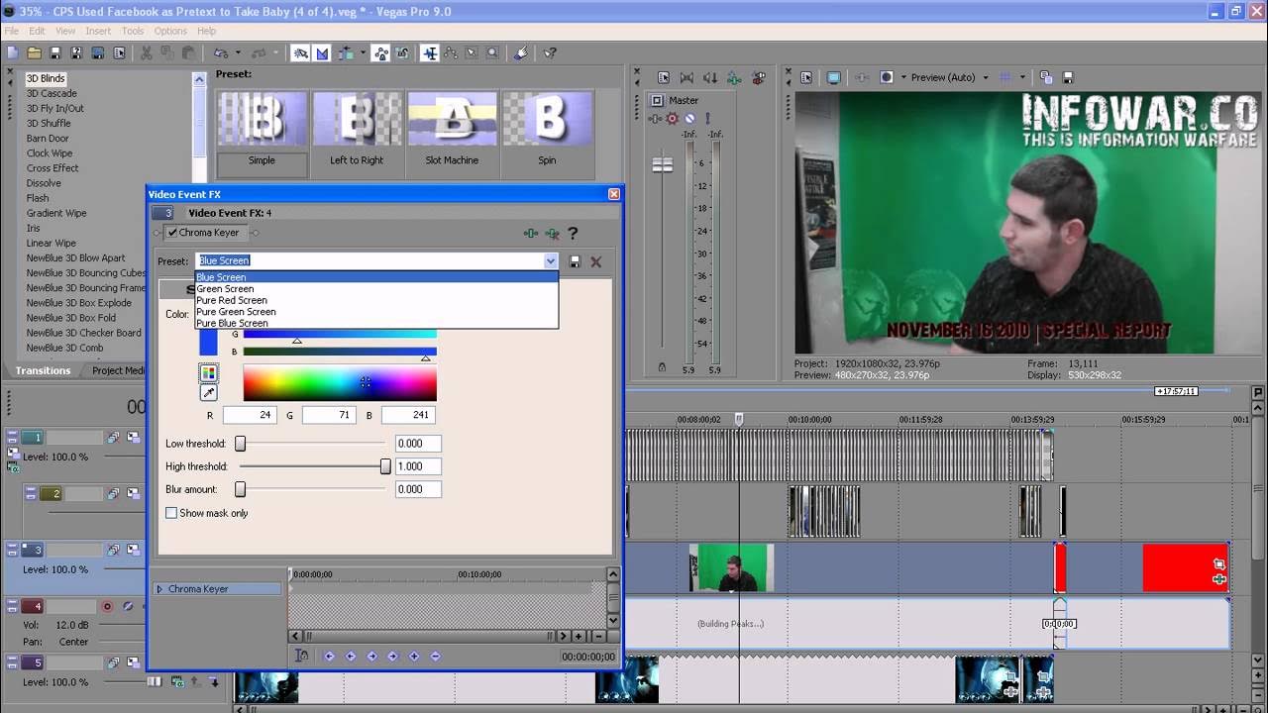Delete the Chroma Keyer preset
This screenshot has height=713, width=1268.
pos(595,261)
